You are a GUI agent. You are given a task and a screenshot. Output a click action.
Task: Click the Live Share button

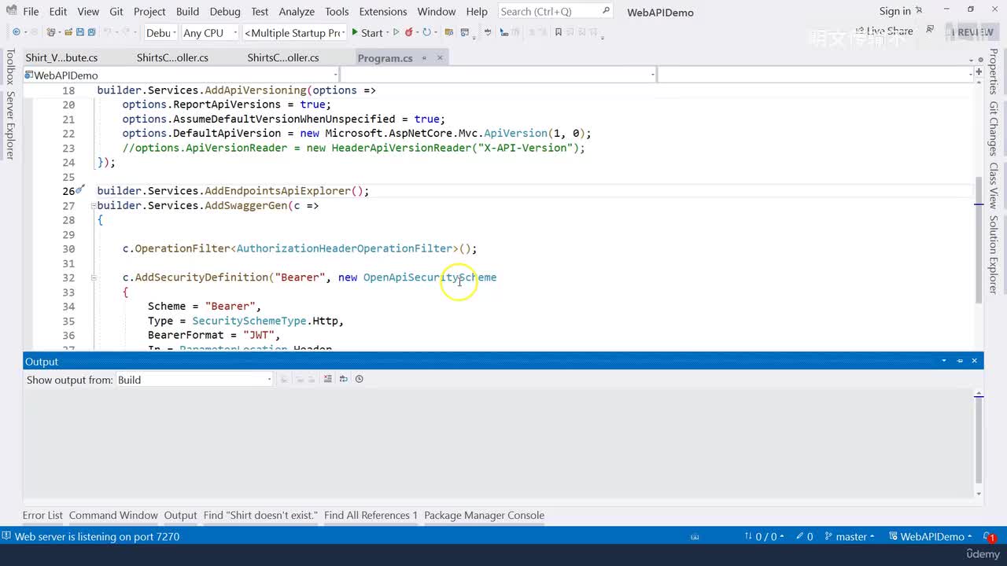(883, 31)
